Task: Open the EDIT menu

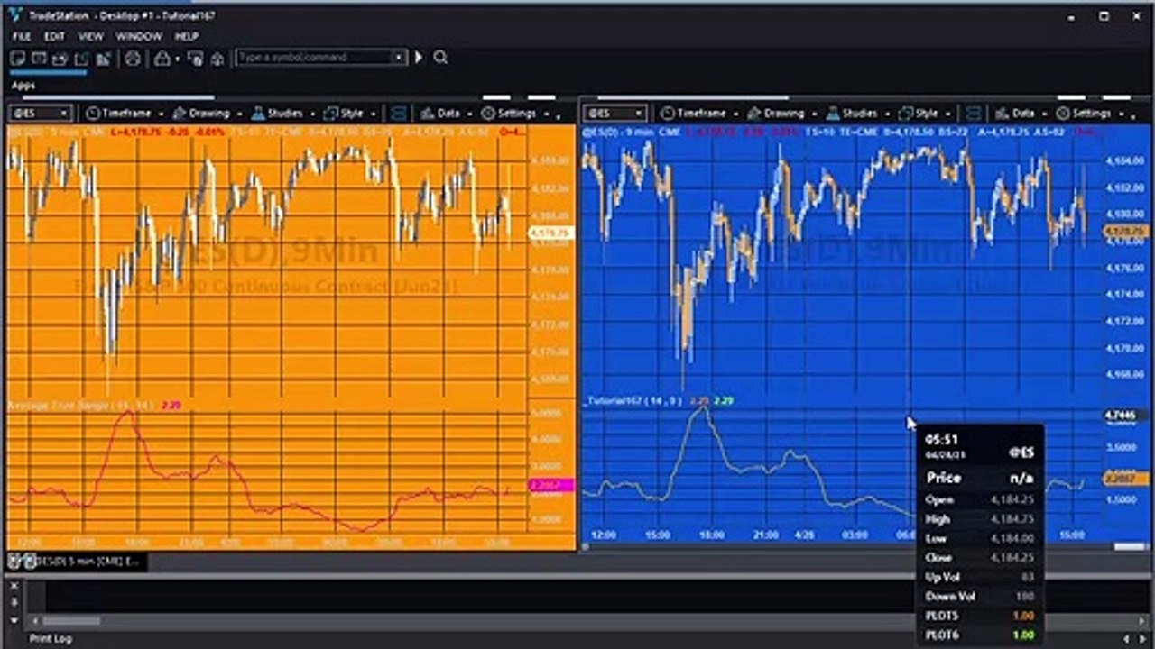Action: point(55,36)
